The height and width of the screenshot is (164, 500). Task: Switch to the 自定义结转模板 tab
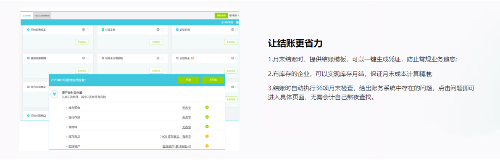[42, 15]
